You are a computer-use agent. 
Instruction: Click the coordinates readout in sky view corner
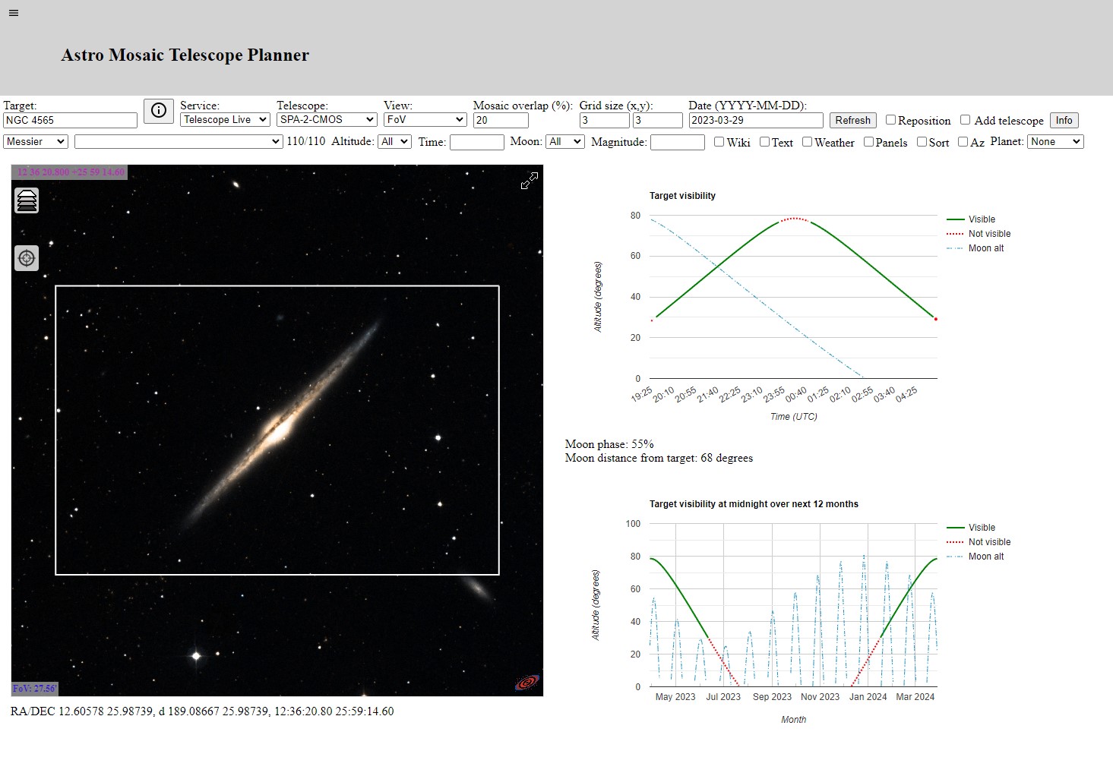pos(70,172)
